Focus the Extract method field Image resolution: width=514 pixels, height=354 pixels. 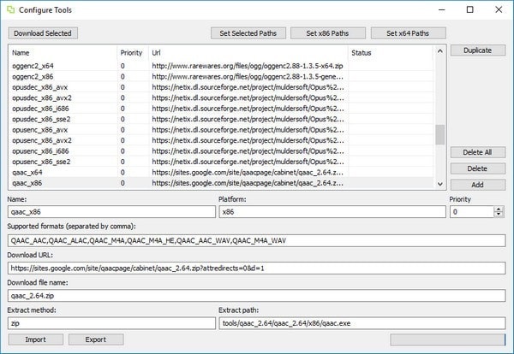click(x=111, y=323)
